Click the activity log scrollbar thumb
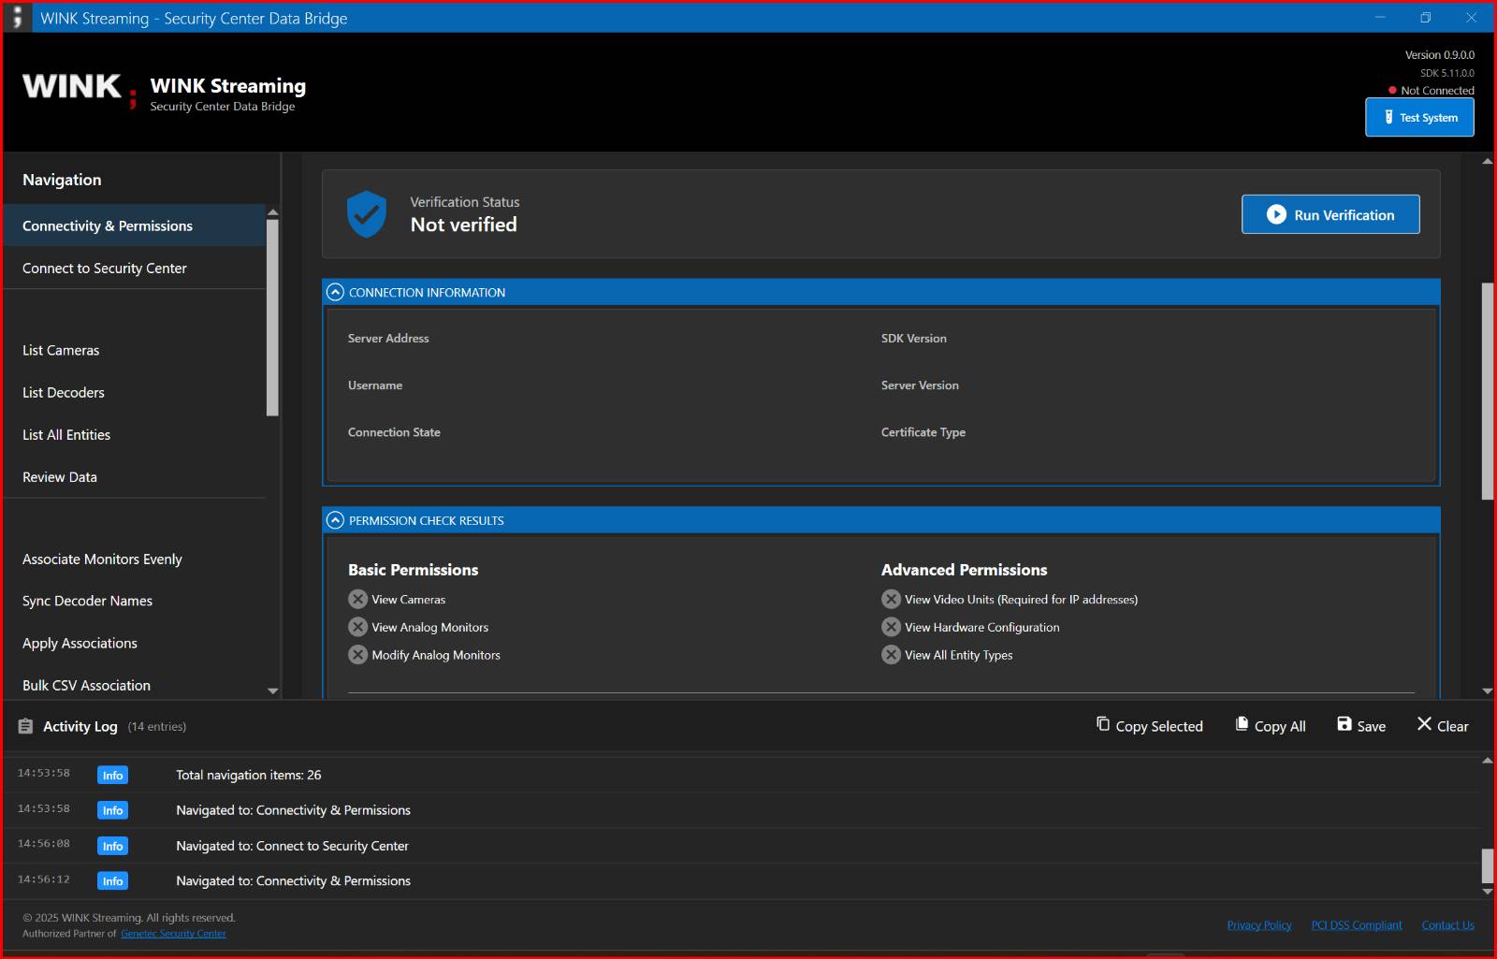1497x959 pixels. [x=1488, y=866]
